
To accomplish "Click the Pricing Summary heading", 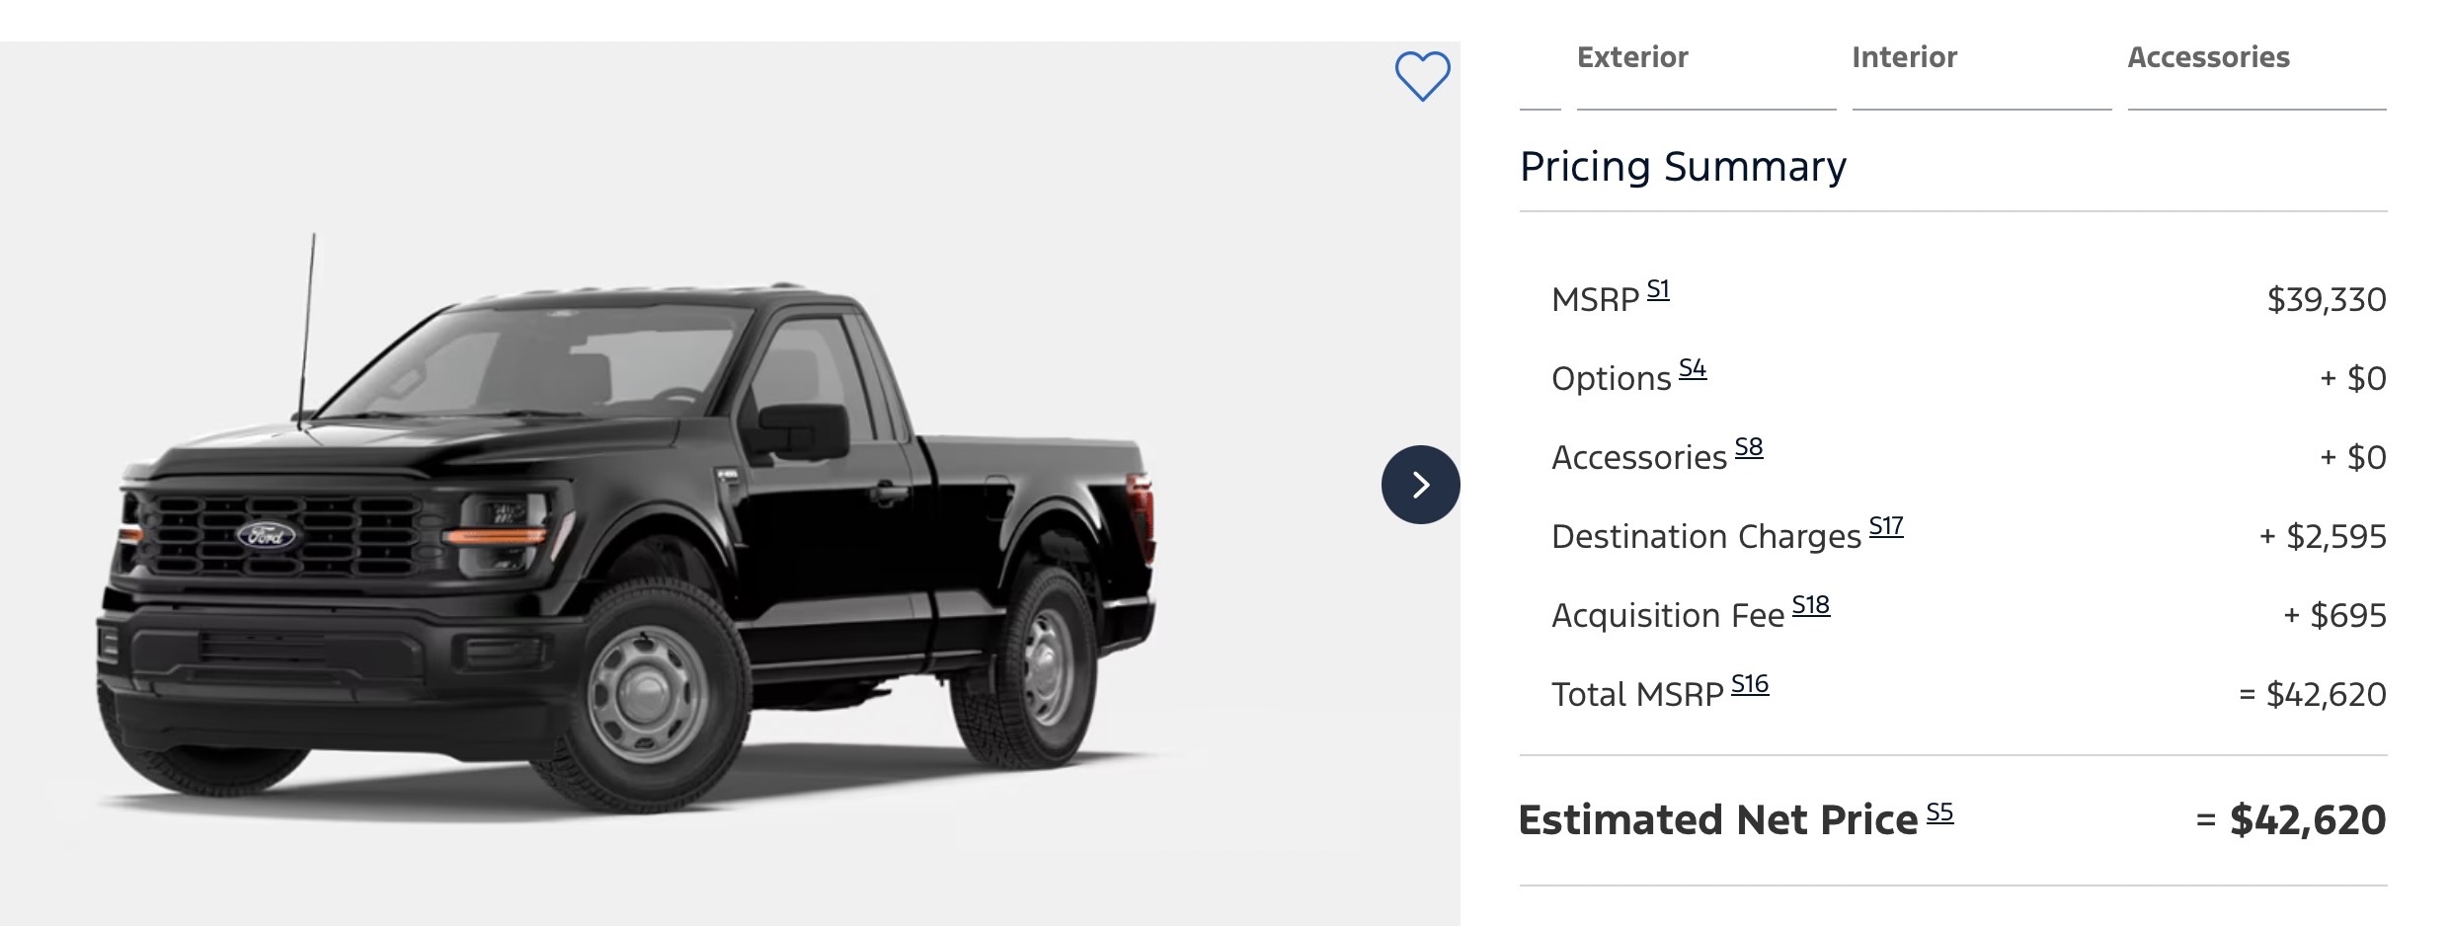I will click(x=1683, y=166).
